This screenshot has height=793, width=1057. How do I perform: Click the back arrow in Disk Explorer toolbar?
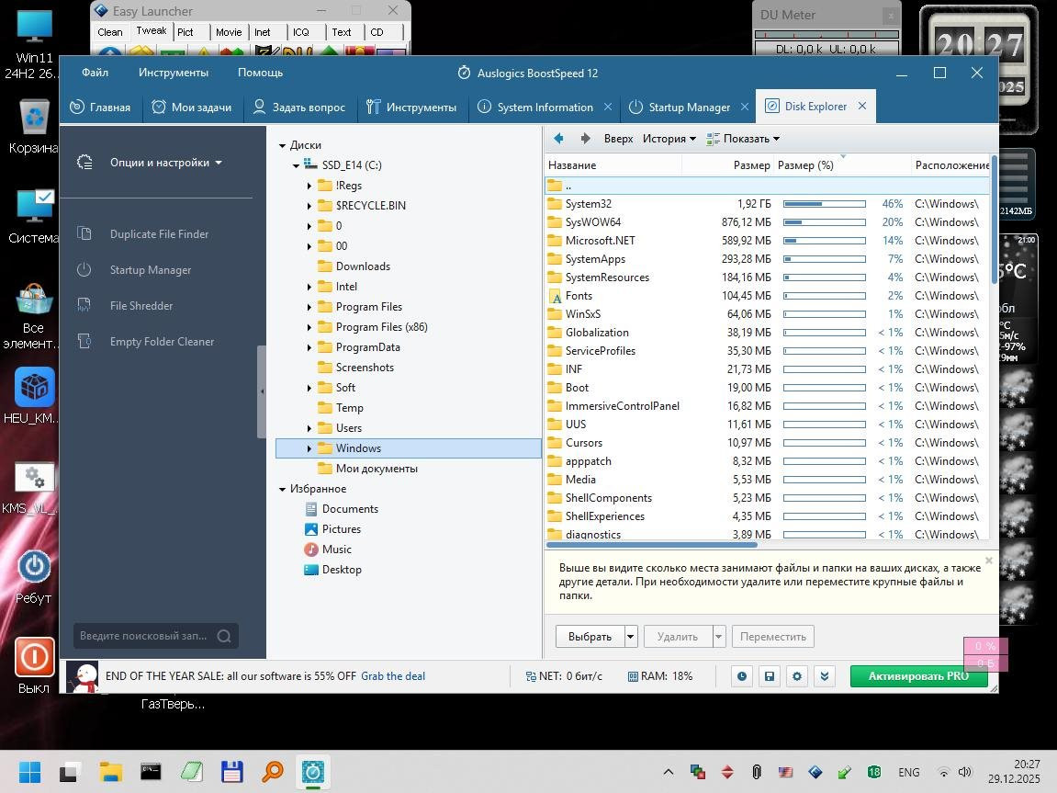(558, 138)
